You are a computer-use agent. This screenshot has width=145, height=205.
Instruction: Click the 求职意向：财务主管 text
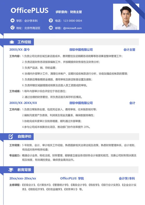pyautogui.click(x=69, y=12)
